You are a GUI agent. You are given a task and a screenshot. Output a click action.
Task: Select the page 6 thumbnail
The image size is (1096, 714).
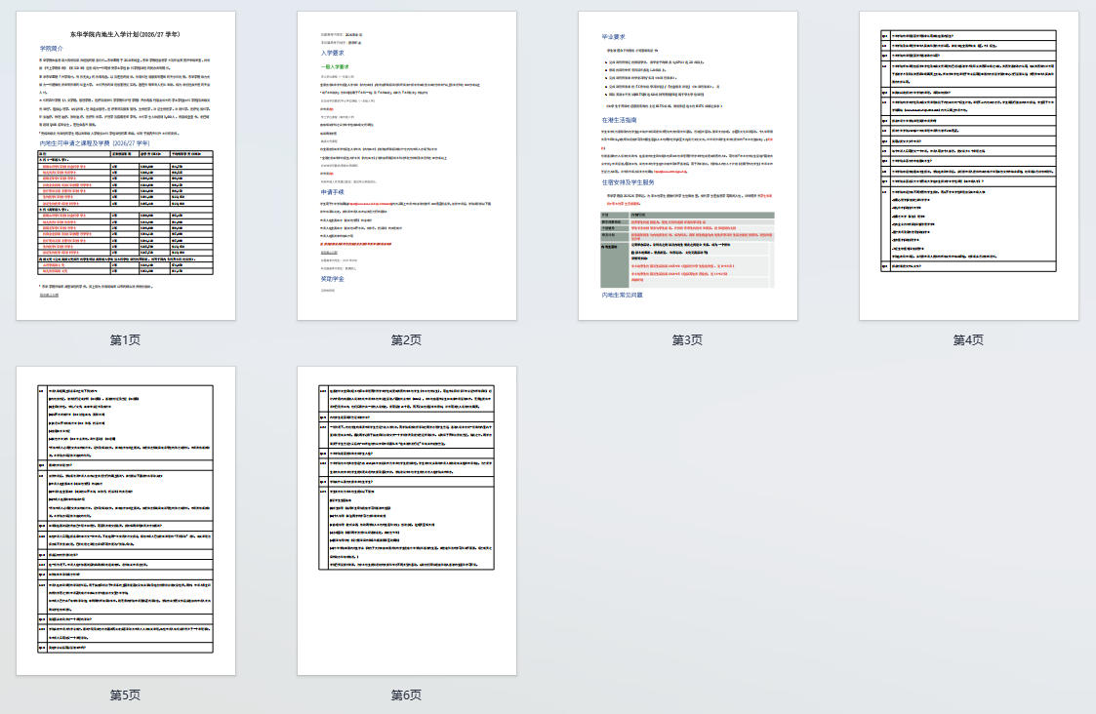(407, 520)
